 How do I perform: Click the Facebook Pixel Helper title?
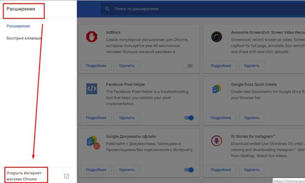(125, 84)
